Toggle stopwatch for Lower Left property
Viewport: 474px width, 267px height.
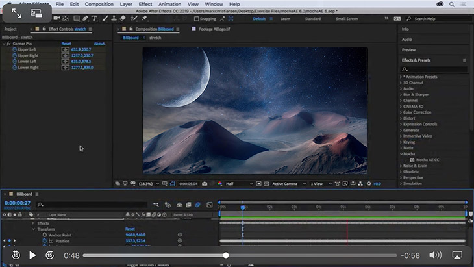click(14, 61)
